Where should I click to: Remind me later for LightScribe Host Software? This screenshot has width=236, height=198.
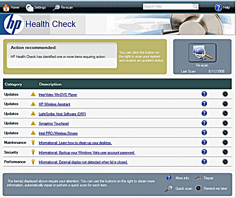pos(225,113)
